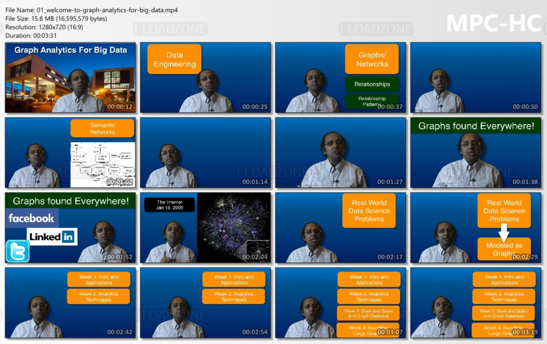547x344 pixels.
Task: Click the MPC-HC logo text
Action: coord(494,23)
